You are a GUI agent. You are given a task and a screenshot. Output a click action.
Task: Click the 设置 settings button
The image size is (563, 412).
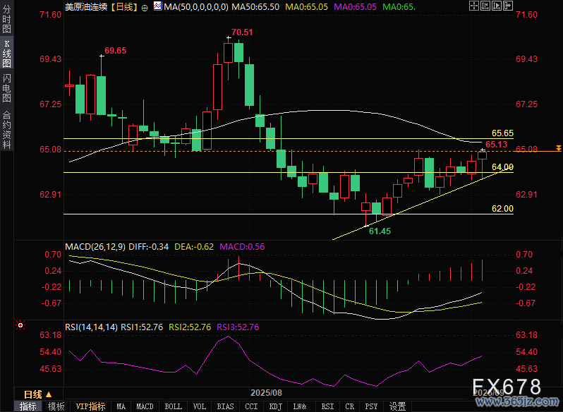click(x=397, y=406)
